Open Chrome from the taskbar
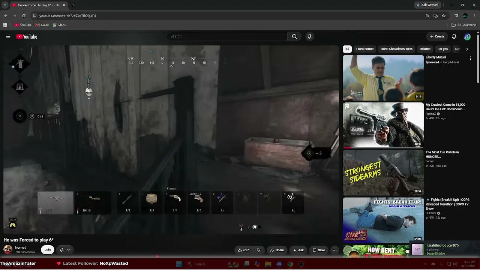 pyautogui.click(x=290, y=264)
